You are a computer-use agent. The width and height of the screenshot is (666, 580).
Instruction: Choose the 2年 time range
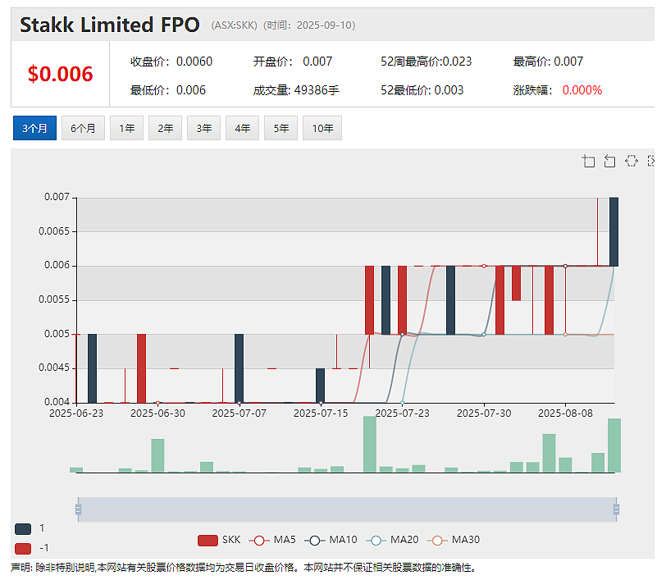165,128
